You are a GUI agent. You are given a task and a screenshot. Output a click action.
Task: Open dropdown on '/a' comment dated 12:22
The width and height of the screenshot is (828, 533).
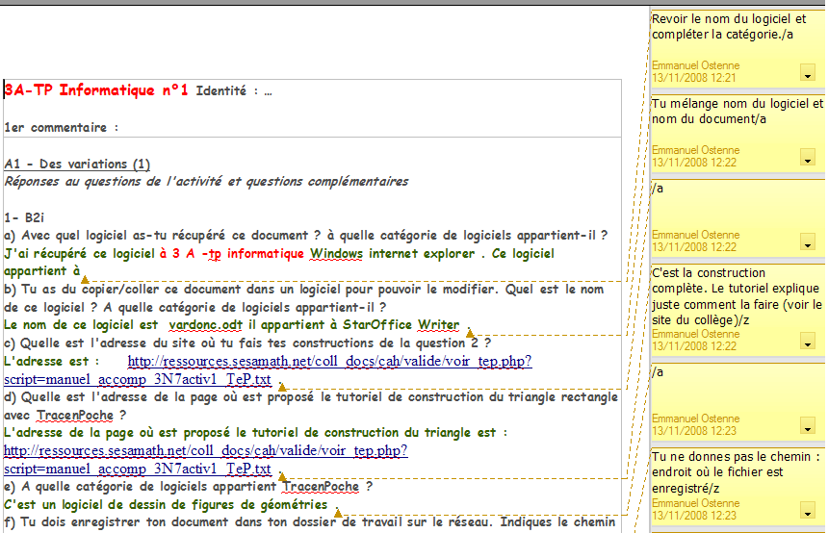tap(808, 241)
